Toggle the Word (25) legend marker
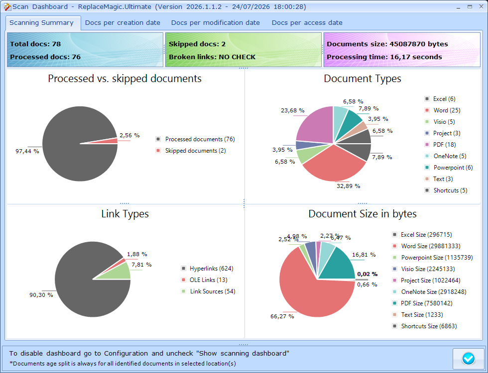 pos(427,110)
